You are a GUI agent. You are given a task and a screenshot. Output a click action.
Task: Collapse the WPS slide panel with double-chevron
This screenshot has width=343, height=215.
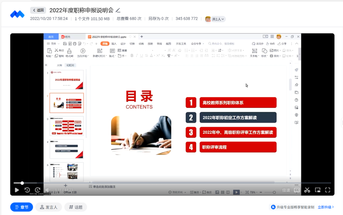(46, 65)
